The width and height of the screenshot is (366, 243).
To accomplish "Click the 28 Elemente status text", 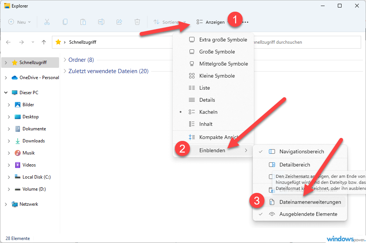I will (18, 238).
